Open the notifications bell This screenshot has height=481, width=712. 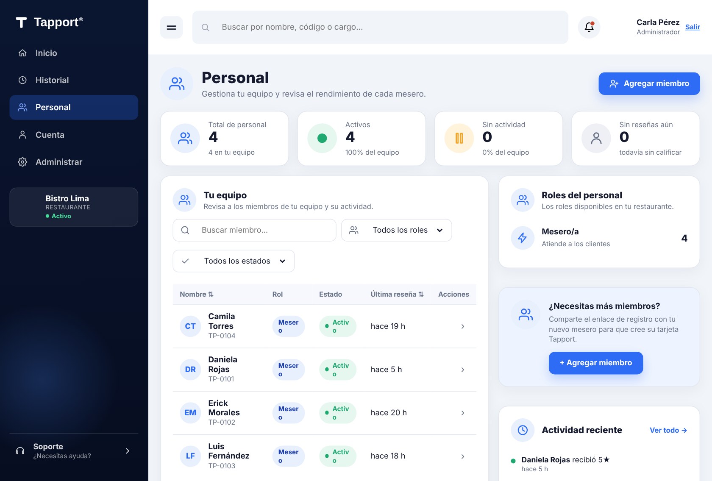pos(589,27)
